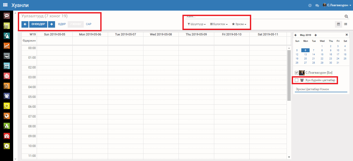Screen dimensions: 353x161
Task: Uncheck С.Лхагвасүрэн [Би] calendar checkbox
Action: [296, 73]
